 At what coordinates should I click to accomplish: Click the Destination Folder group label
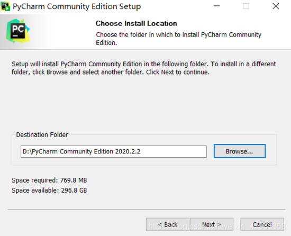coord(42,135)
